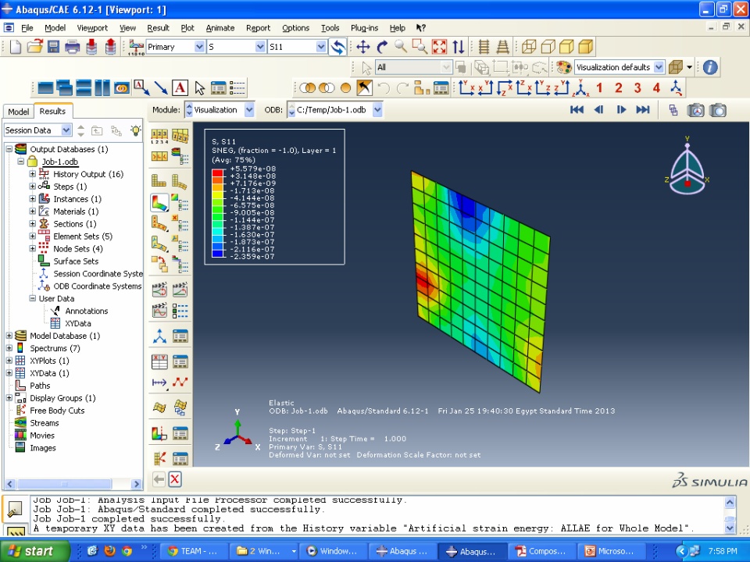Viewport: 750px width, 562px height.
Task: Select the XYData item under User Data
Action: (77, 323)
